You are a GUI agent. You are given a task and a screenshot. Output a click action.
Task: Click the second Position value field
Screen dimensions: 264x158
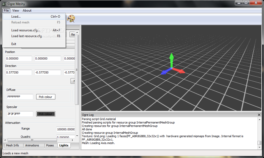pyautogui.click(x=48, y=59)
